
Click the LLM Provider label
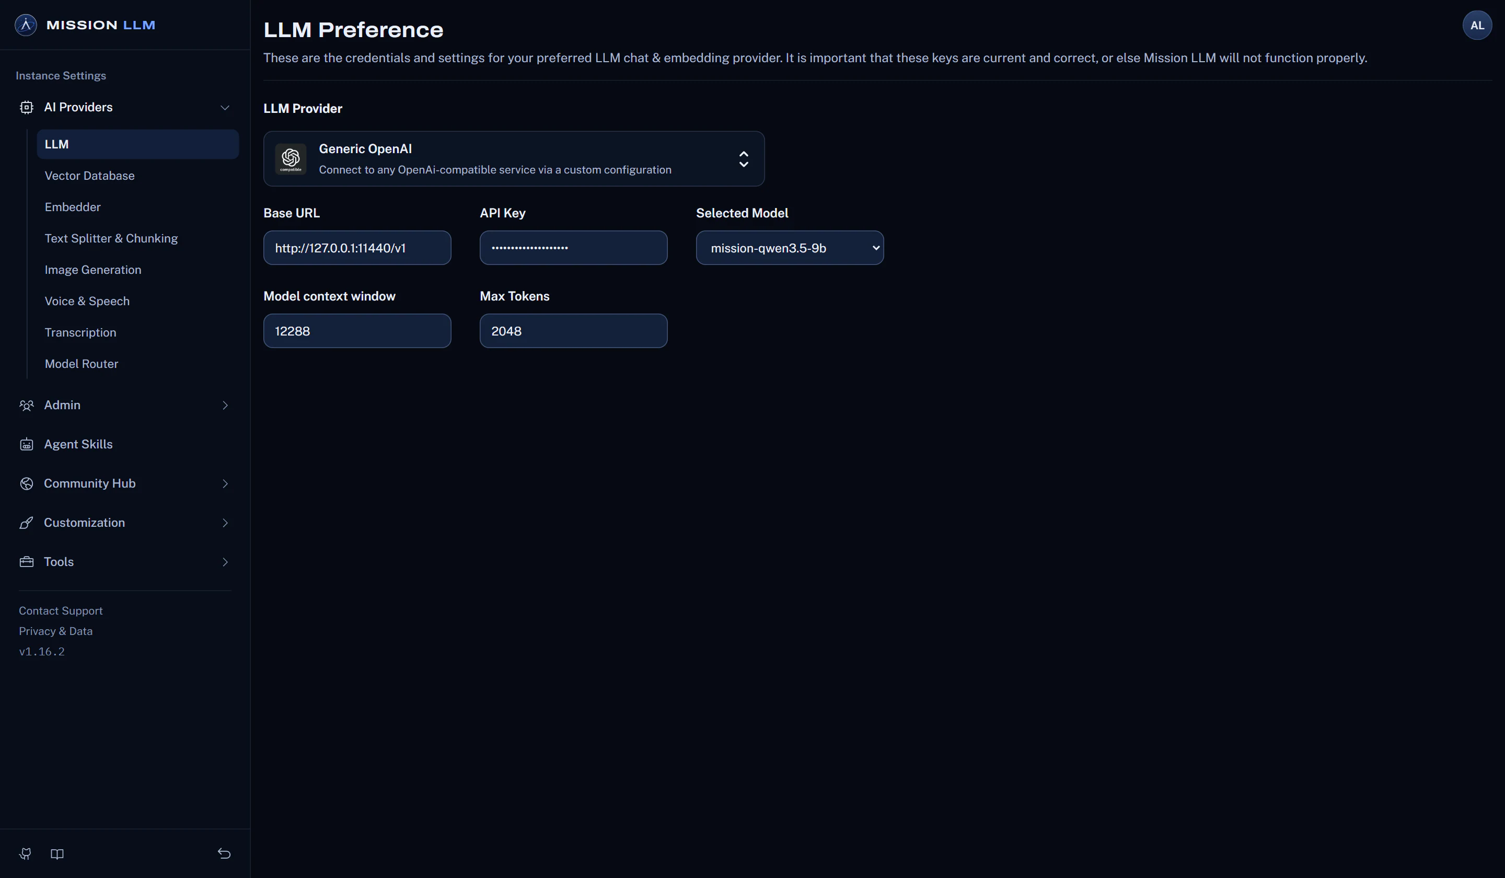(303, 109)
